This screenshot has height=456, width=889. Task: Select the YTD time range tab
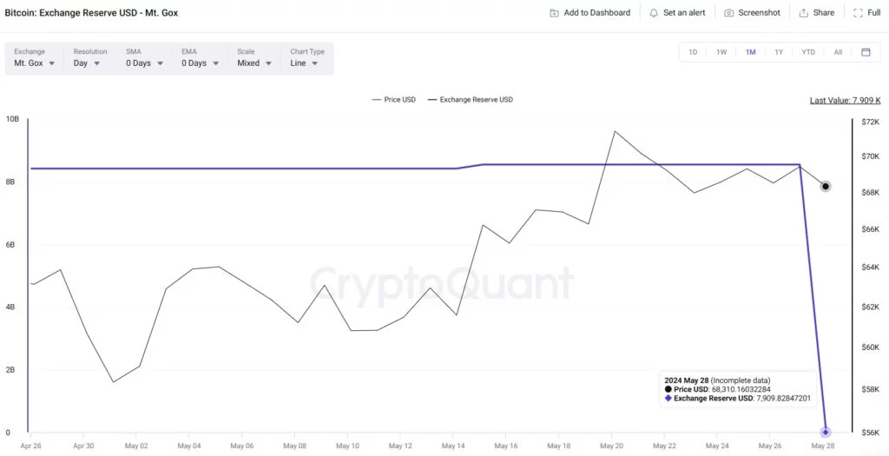pyautogui.click(x=808, y=52)
